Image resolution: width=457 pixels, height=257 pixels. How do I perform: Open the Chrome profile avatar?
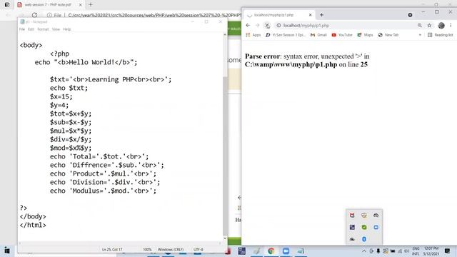(x=441, y=26)
